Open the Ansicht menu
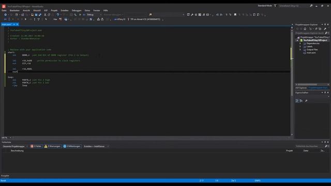The image size is (331, 186). pos(26,10)
